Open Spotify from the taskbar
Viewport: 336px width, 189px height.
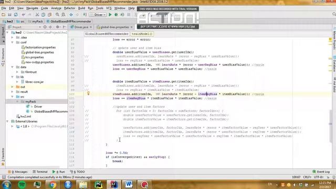point(22,184)
